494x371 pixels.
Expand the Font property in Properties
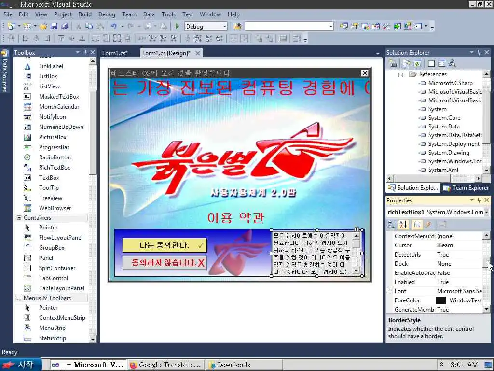pyautogui.click(x=389, y=291)
